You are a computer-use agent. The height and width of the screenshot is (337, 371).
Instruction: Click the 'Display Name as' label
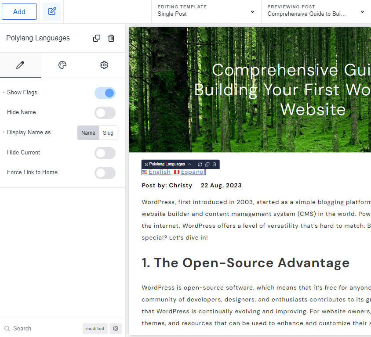(x=29, y=132)
